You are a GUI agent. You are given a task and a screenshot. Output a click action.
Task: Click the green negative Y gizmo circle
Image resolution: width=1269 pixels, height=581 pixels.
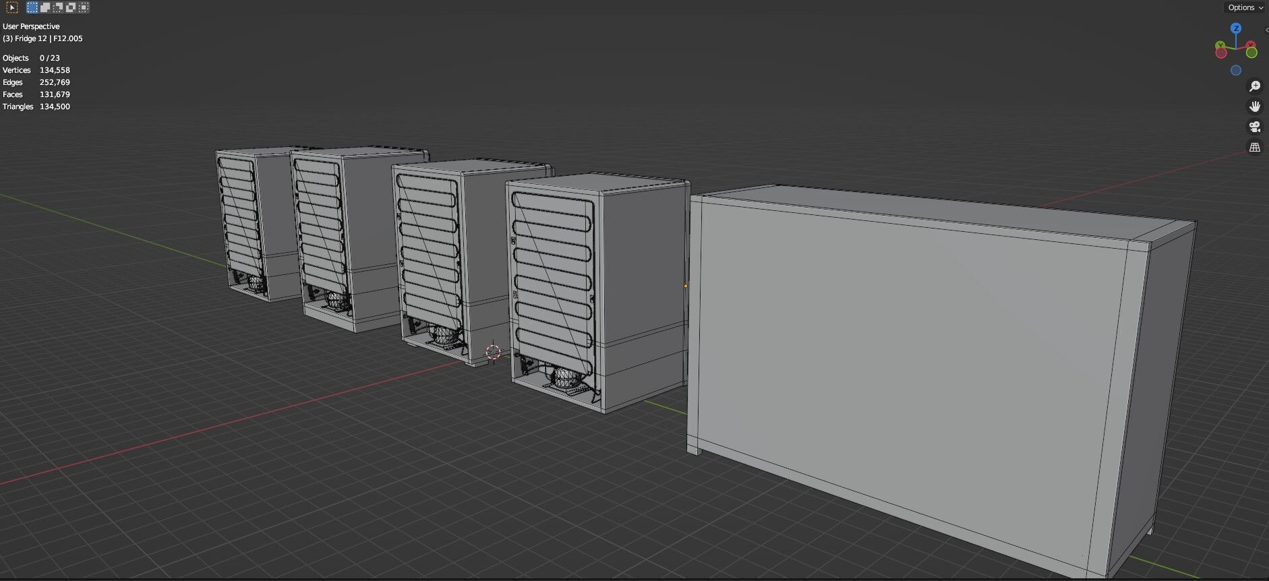[1251, 53]
